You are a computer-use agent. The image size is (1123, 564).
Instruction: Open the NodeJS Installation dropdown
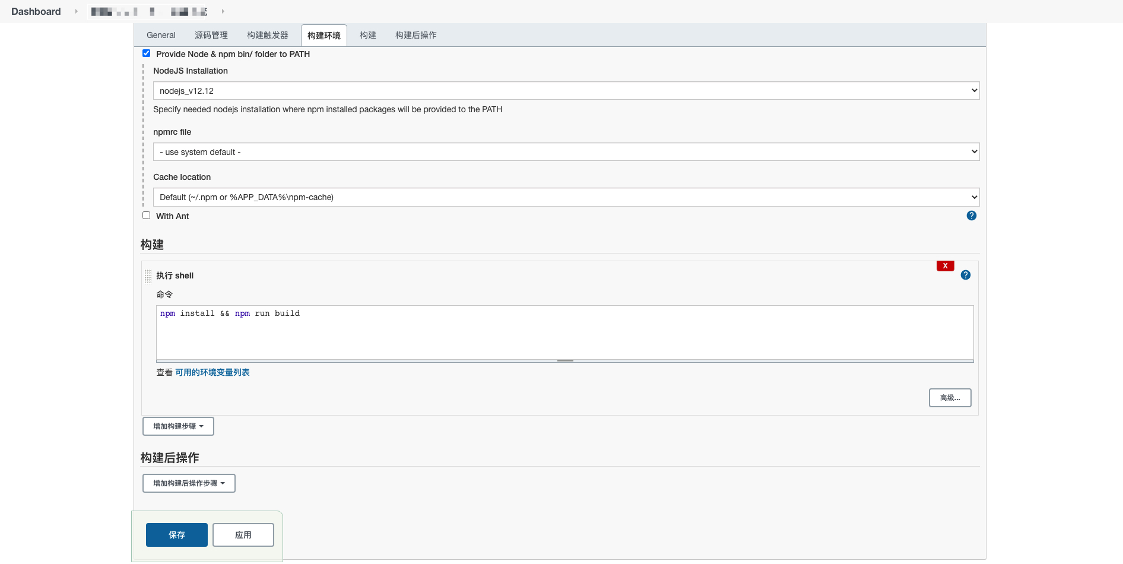566,91
